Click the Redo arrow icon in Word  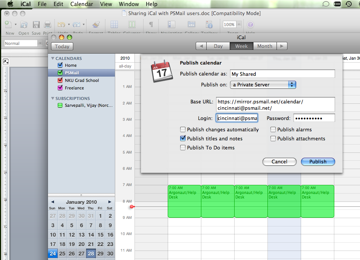click(x=76, y=24)
